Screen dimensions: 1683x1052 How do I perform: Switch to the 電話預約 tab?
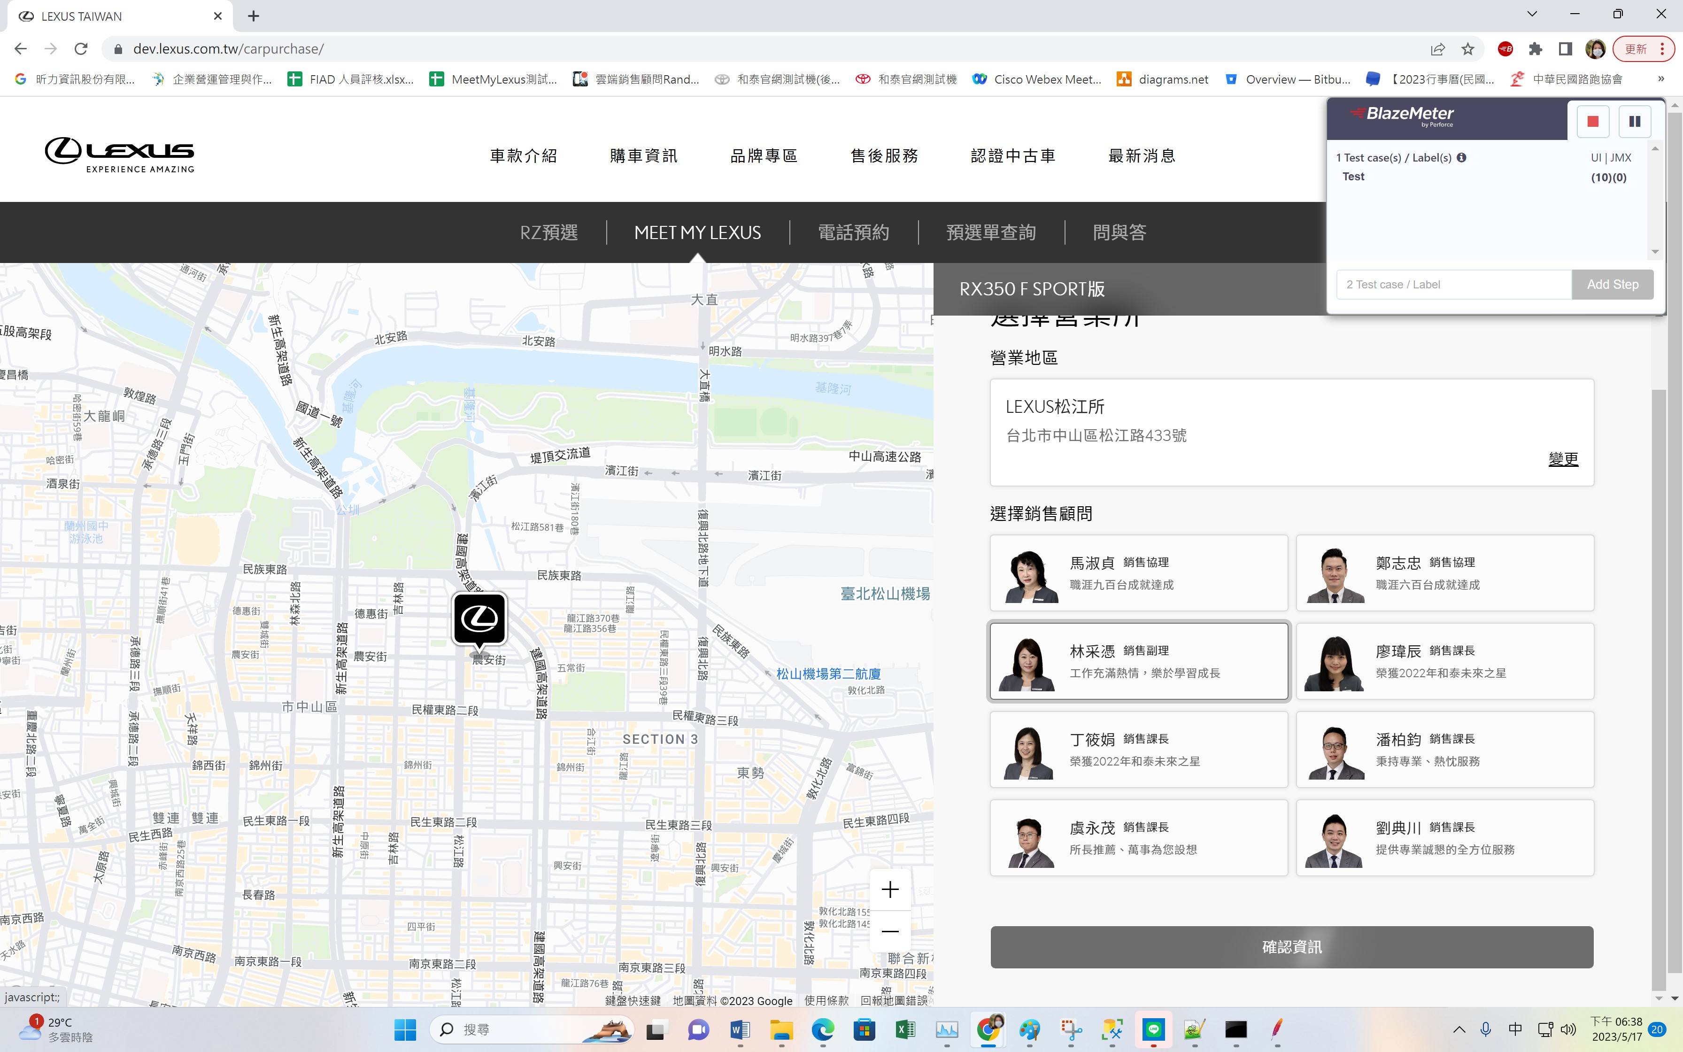[853, 232]
